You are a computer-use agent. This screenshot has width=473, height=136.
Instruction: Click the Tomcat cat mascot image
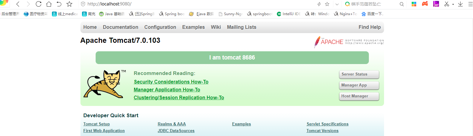(x=105, y=84)
